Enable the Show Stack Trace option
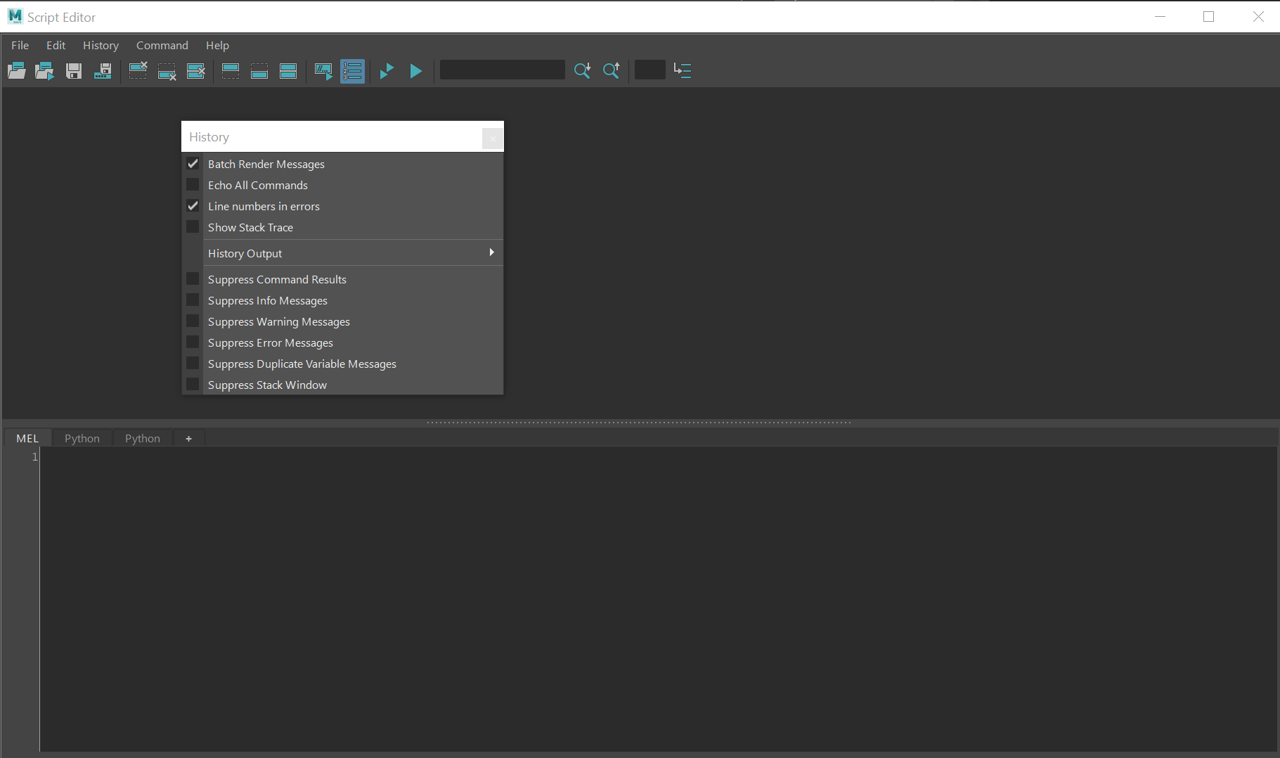1280x758 pixels. coord(193,227)
